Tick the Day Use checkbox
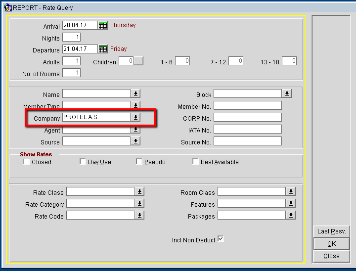The height and width of the screenshot is (271, 356). (83, 162)
